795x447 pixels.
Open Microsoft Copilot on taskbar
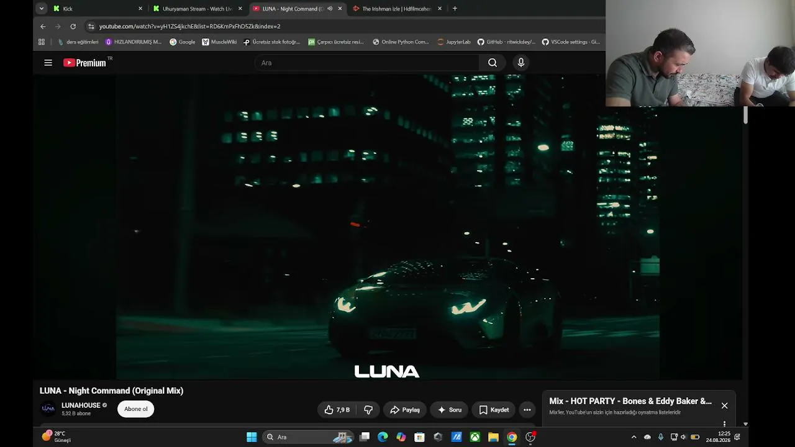[401, 437]
